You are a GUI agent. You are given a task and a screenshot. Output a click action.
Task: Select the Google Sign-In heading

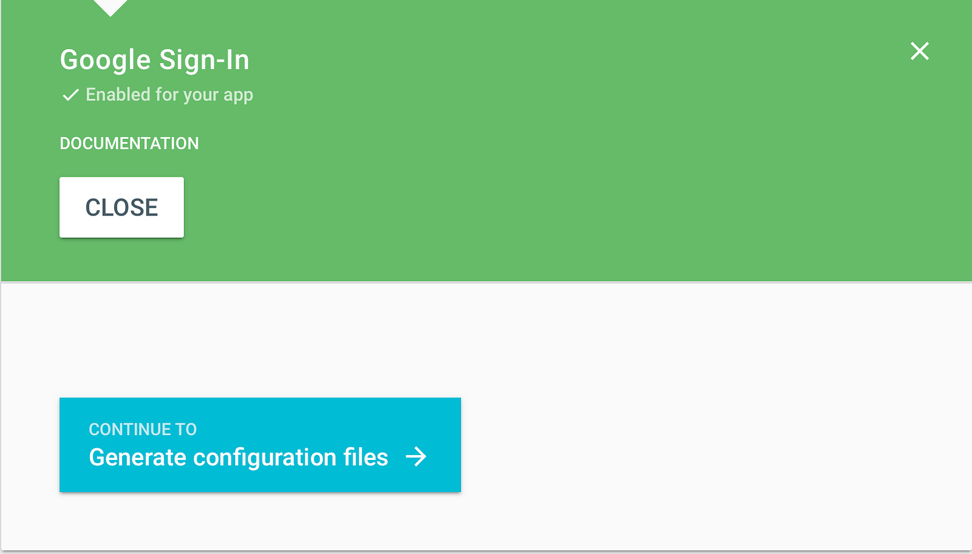pos(154,60)
